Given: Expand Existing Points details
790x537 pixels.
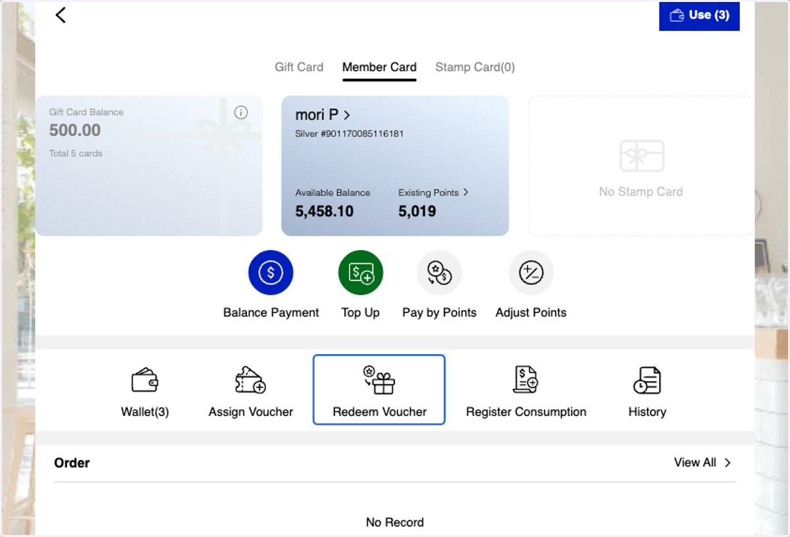Looking at the screenshot, I should point(433,193).
